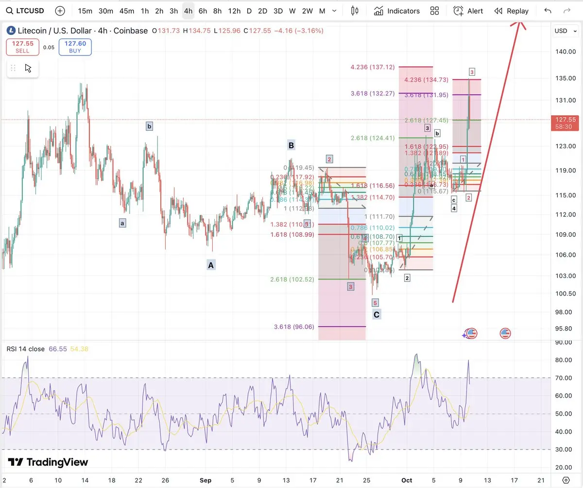Click the TradingView logo
This screenshot has width=583, height=488.
pyautogui.click(x=48, y=462)
